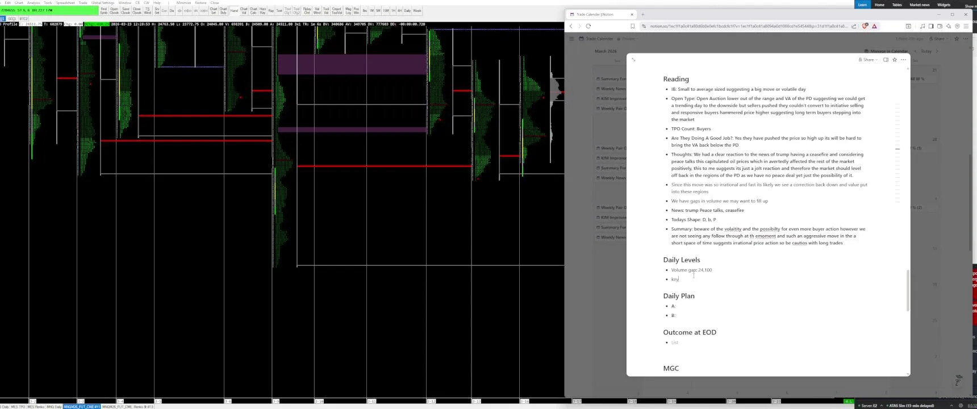
Task: Toggle the Notion sidebar hamburger icon
Action: tap(571, 39)
